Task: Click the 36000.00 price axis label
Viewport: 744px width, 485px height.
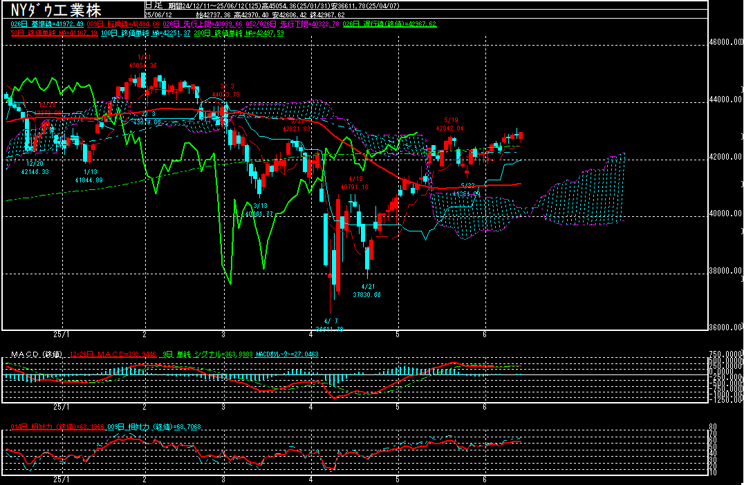Action: pyautogui.click(x=726, y=327)
